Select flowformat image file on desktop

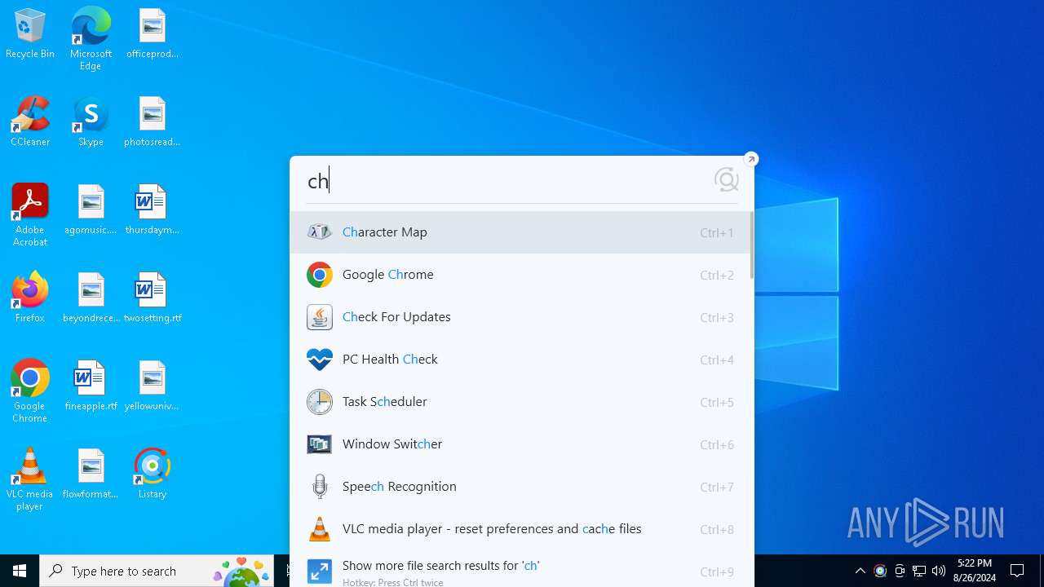91,474
